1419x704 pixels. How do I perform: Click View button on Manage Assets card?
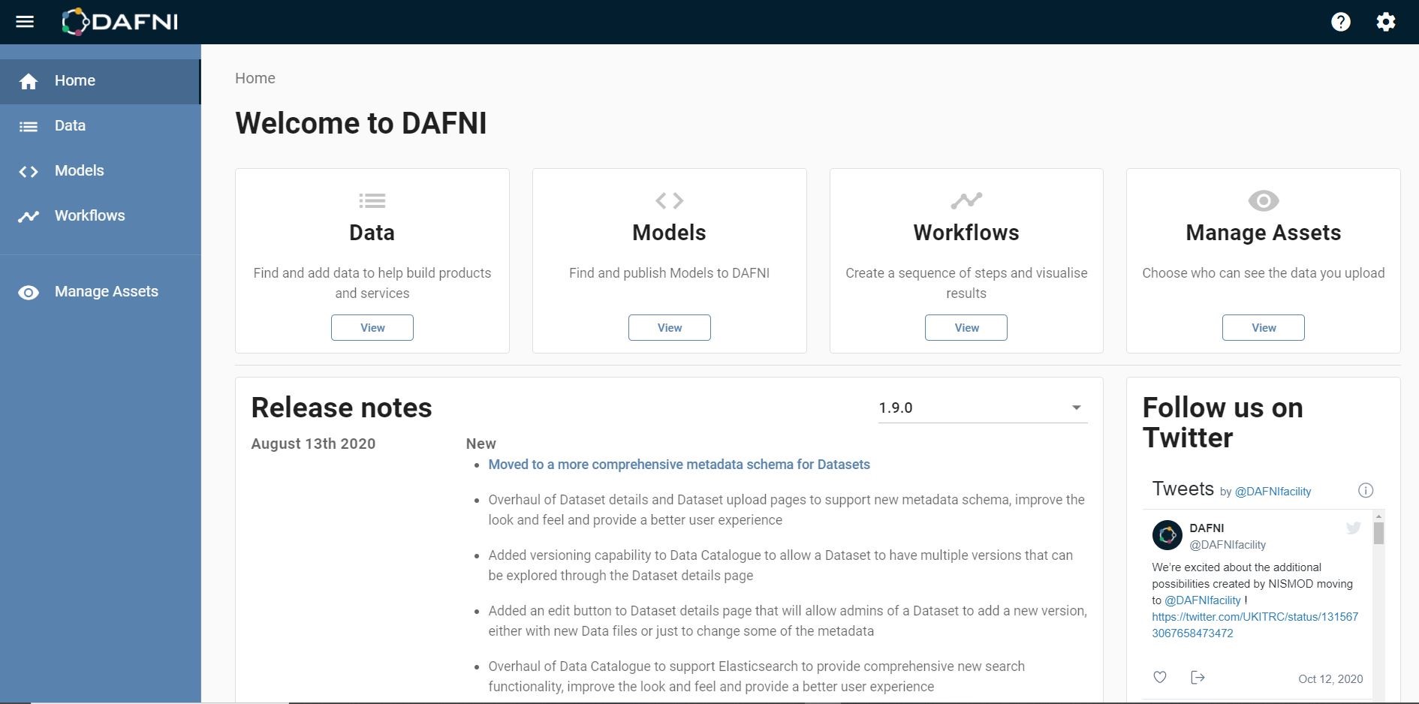[1264, 327]
